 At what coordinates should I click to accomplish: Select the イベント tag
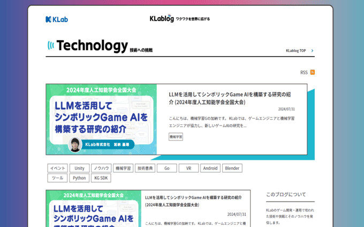[58, 168]
